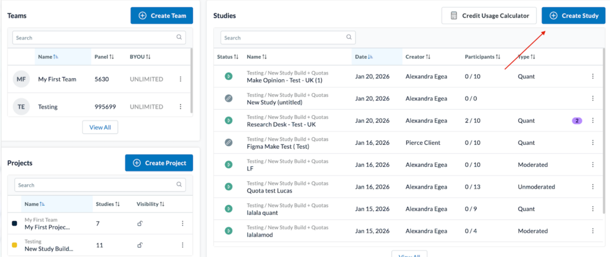Sort teams by Panel column

coord(104,57)
